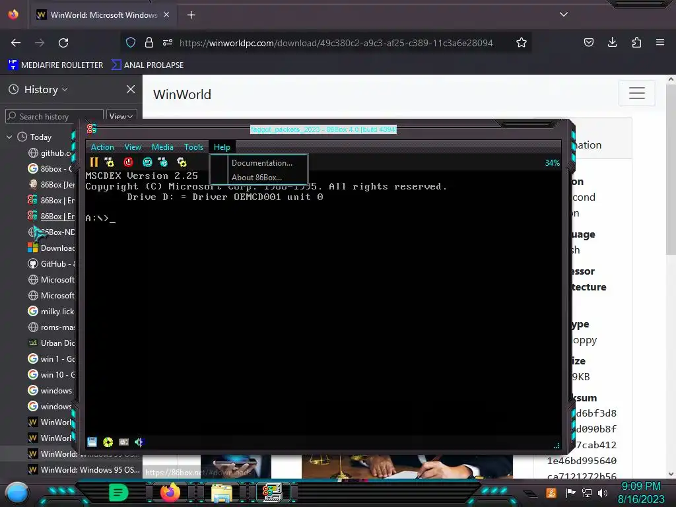This screenshot has width=676, height=507.
Task: Open the View menu in 86Box
Action: pyautogui.click(x=133, y=147)
